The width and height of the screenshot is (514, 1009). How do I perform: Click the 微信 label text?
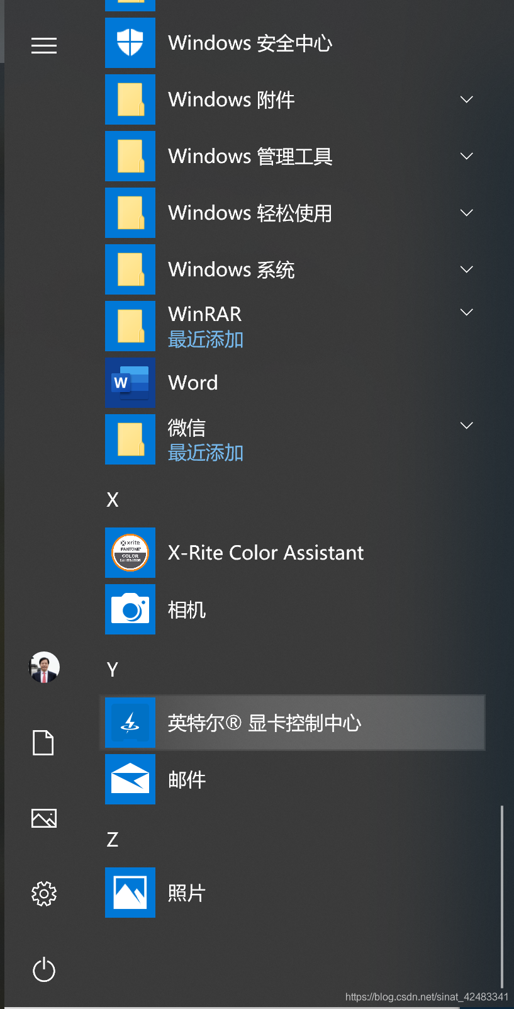tap(187, 428)
